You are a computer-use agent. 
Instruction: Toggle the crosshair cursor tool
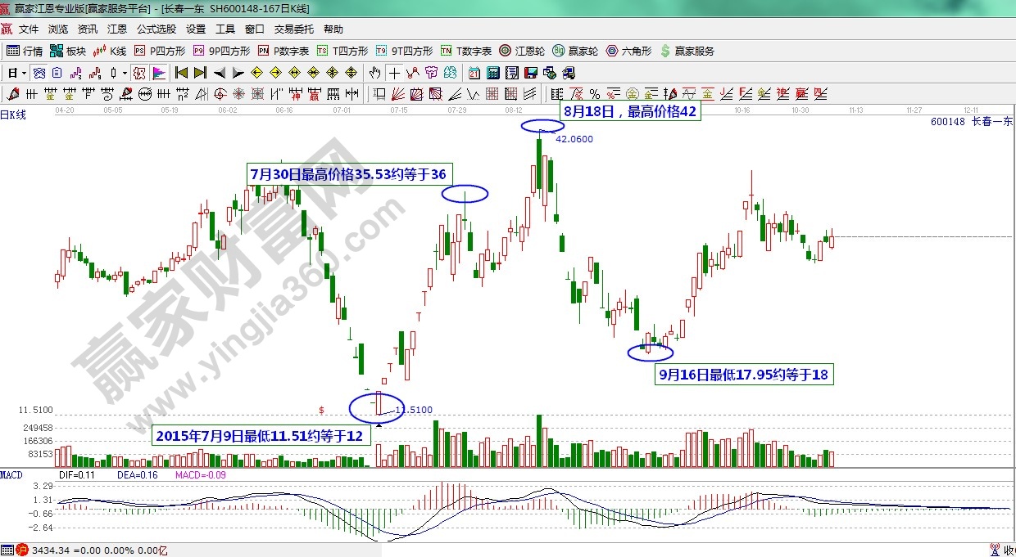point(395,73)
